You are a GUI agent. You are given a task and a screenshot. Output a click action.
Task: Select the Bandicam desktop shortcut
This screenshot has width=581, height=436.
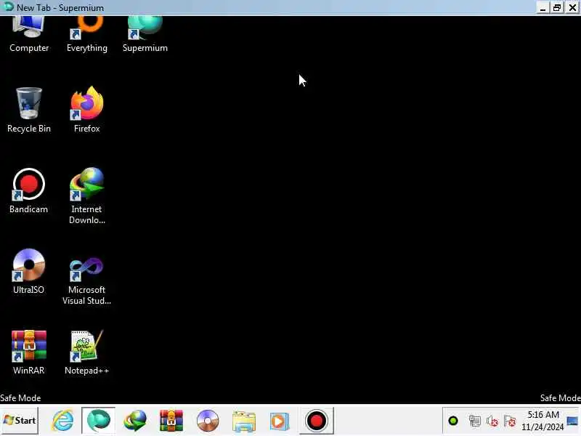tap(29, 191)
